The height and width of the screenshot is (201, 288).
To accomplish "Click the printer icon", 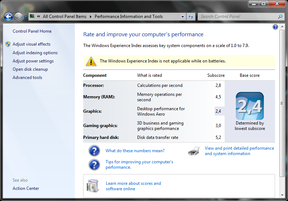I will 194,151.
